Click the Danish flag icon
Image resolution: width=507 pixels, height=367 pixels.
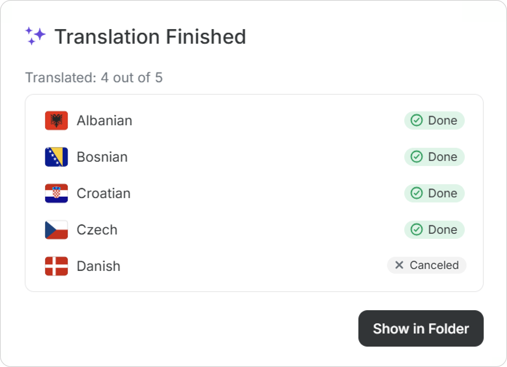[x=56, y=266]
